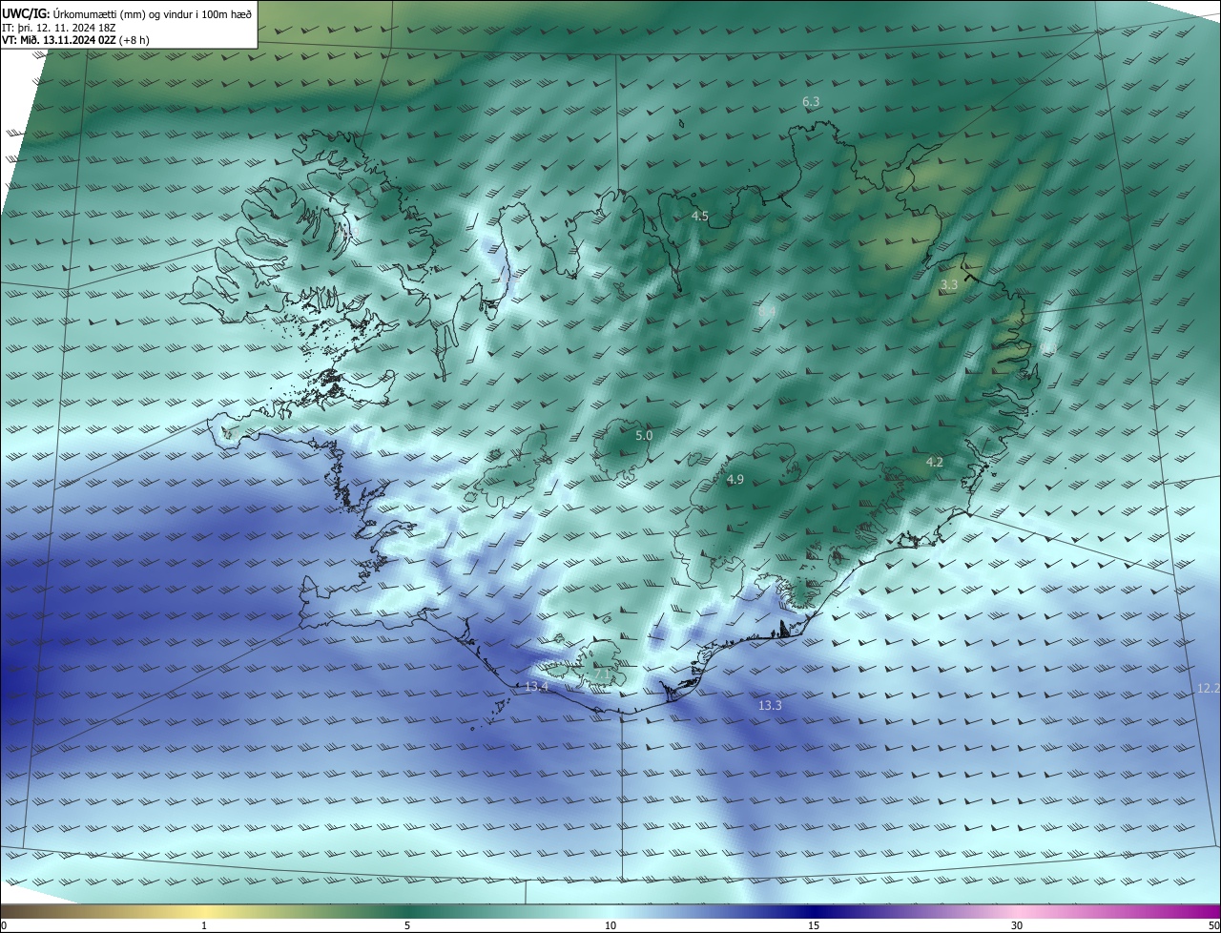The width and height of the screenshot is (1221, 933).
Task: Select the IT: þri. 12.11.2024 18Z line
Action: tap(59, 26)
